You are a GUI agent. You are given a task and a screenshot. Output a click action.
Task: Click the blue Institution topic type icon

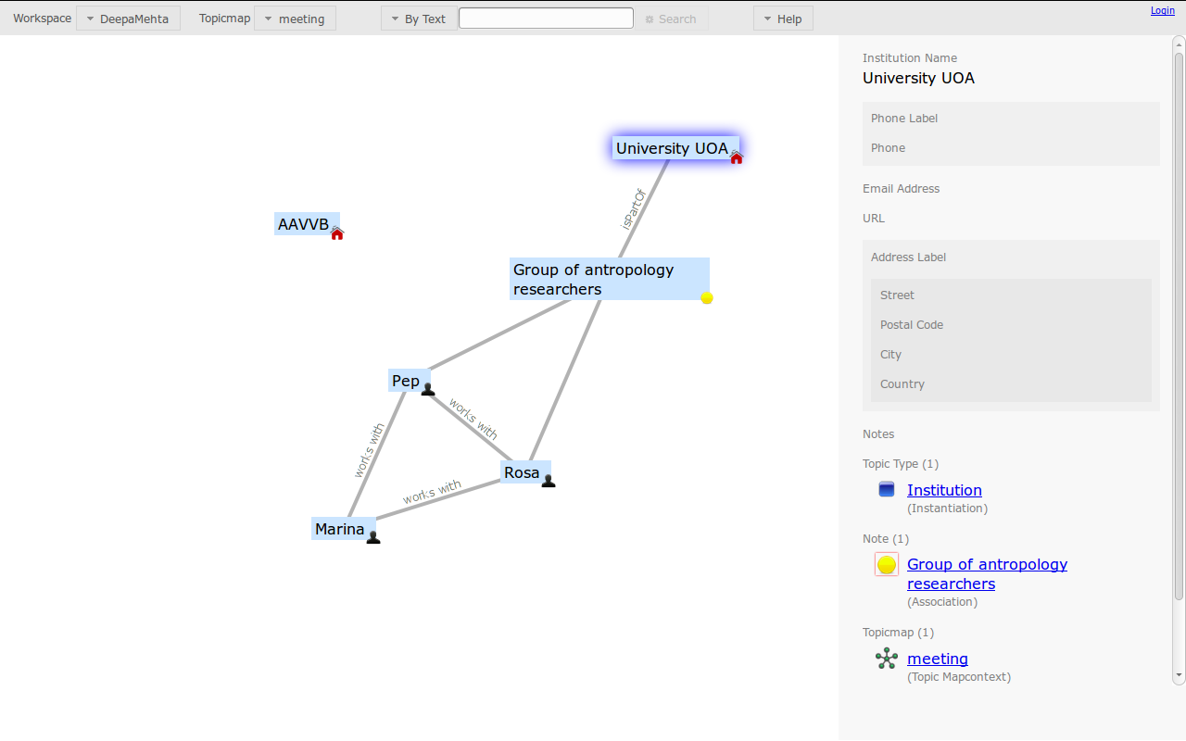pos(887,490)
